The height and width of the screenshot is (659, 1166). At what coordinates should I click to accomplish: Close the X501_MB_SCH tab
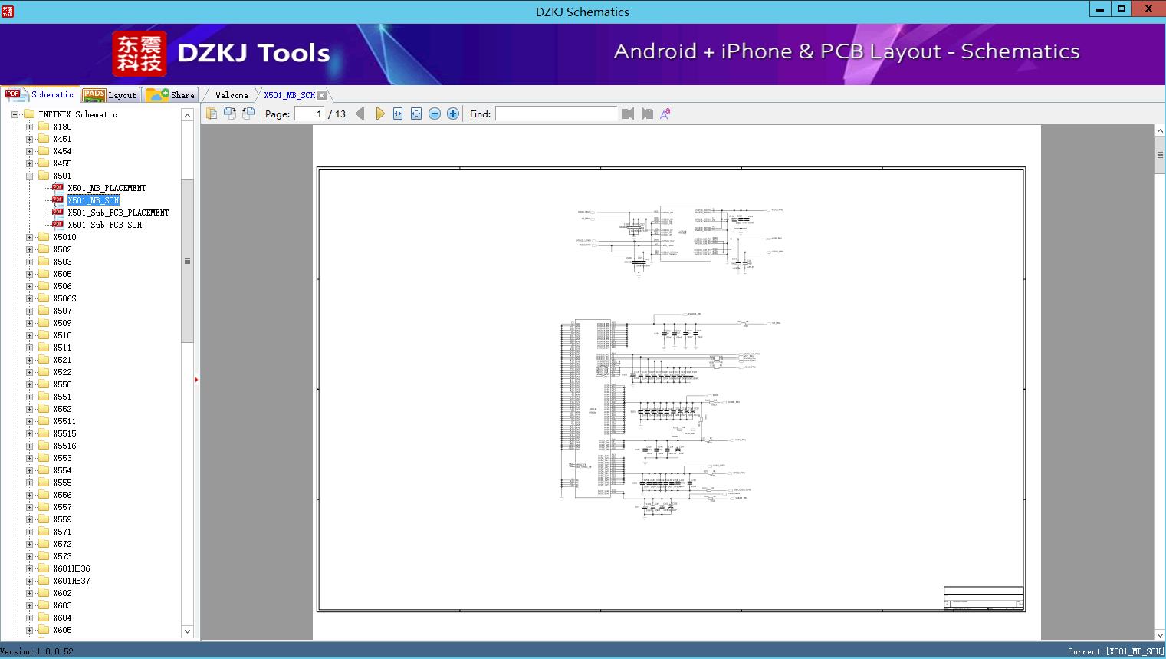(322, 95)
